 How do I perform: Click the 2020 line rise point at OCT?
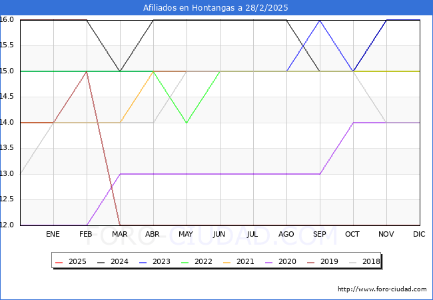point(353,123)
